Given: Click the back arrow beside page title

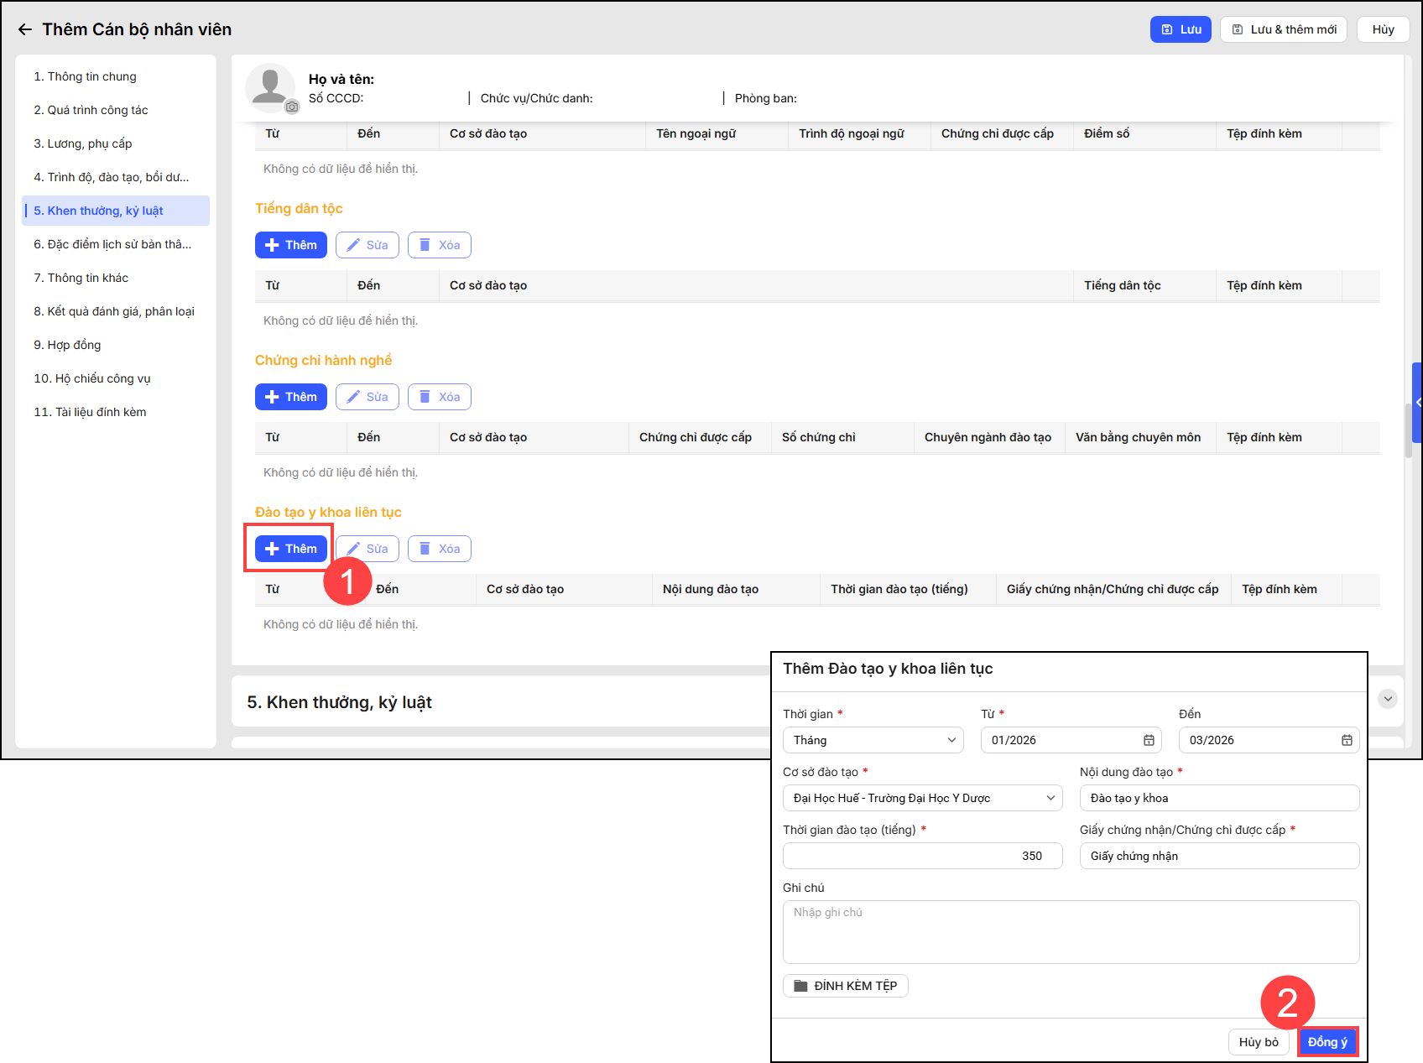Looking at the screenshot, I should pos(25,29).
